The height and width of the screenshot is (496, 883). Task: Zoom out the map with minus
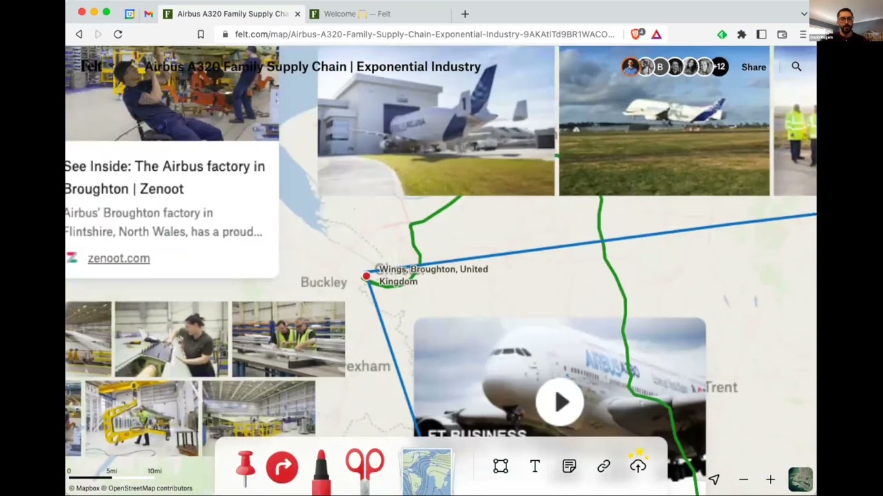click(x=743, y=479)
